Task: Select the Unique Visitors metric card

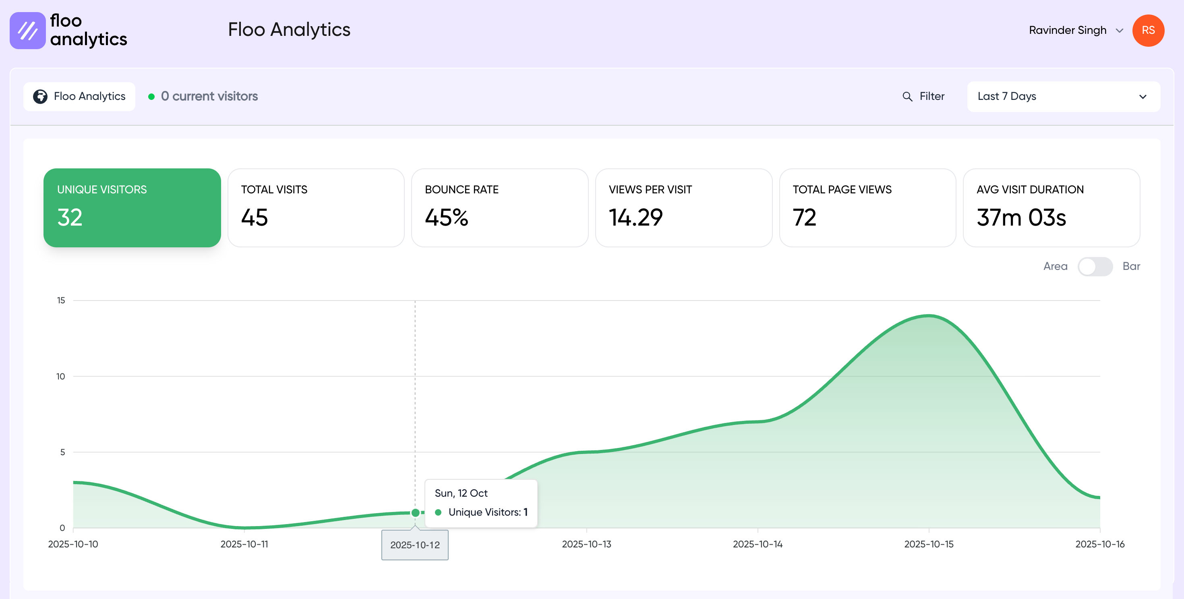Action: click(132, 208)
